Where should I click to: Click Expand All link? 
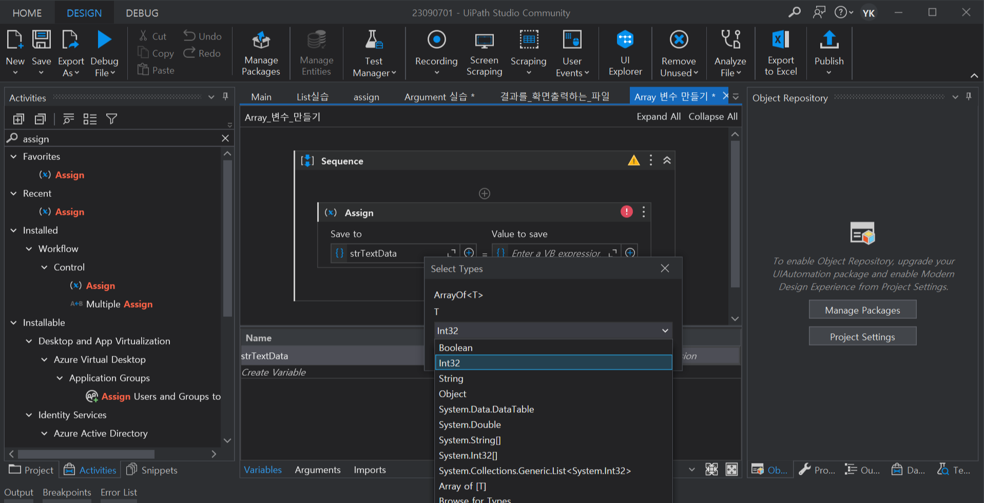pyautogui.click(x=659, y=116)
